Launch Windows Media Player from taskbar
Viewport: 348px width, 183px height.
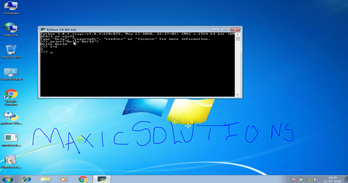point(64,179)
